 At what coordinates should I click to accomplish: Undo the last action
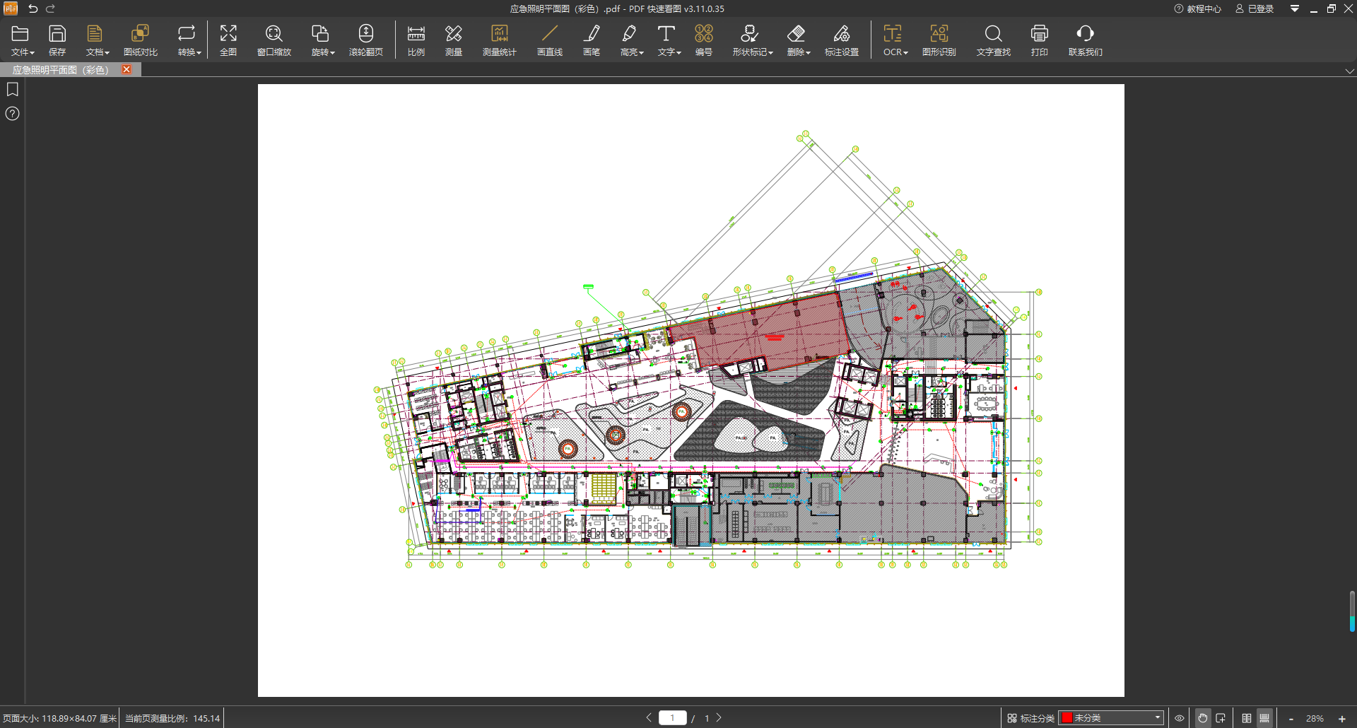pos(33,8)
